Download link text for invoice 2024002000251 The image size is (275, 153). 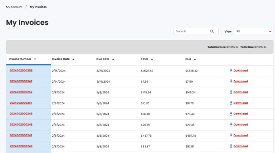[241, 103]
